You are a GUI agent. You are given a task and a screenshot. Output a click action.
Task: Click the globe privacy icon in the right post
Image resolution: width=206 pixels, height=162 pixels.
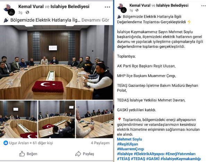tap(137, 10)
